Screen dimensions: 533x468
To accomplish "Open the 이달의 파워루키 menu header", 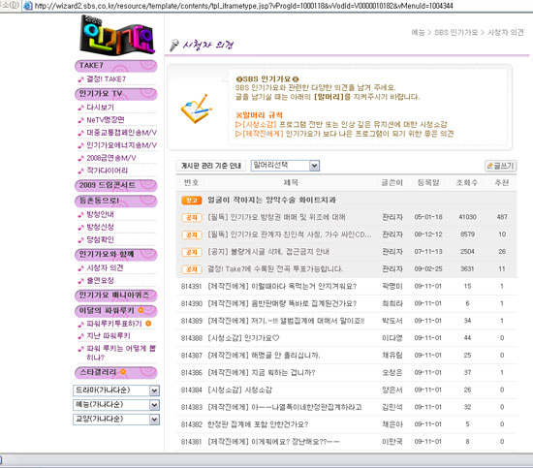I will coord(116,311).
